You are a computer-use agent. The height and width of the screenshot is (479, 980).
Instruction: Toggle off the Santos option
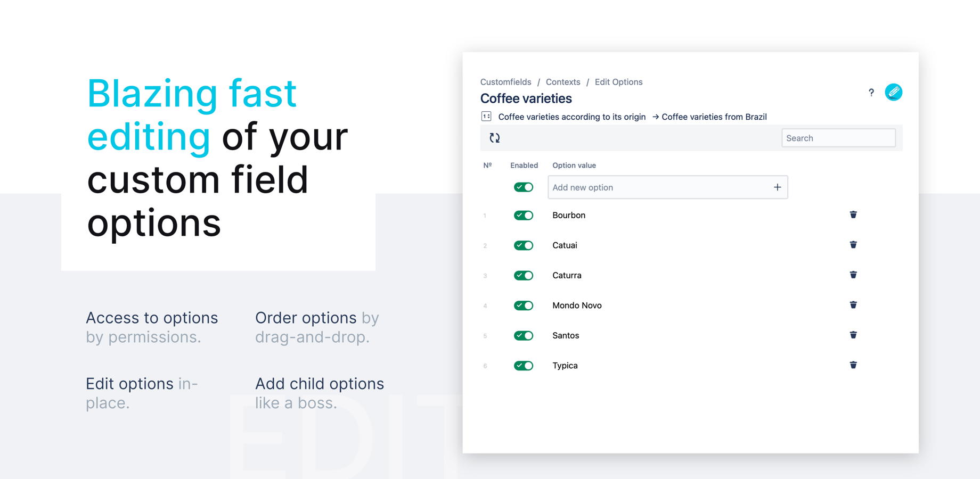click(x=524, y=336)
